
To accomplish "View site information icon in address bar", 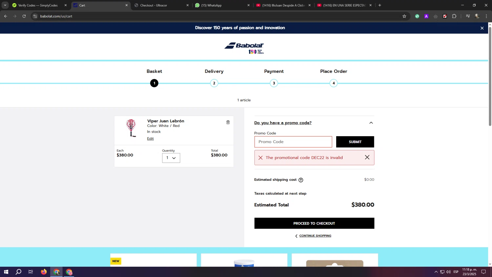I will coord(35,16).
